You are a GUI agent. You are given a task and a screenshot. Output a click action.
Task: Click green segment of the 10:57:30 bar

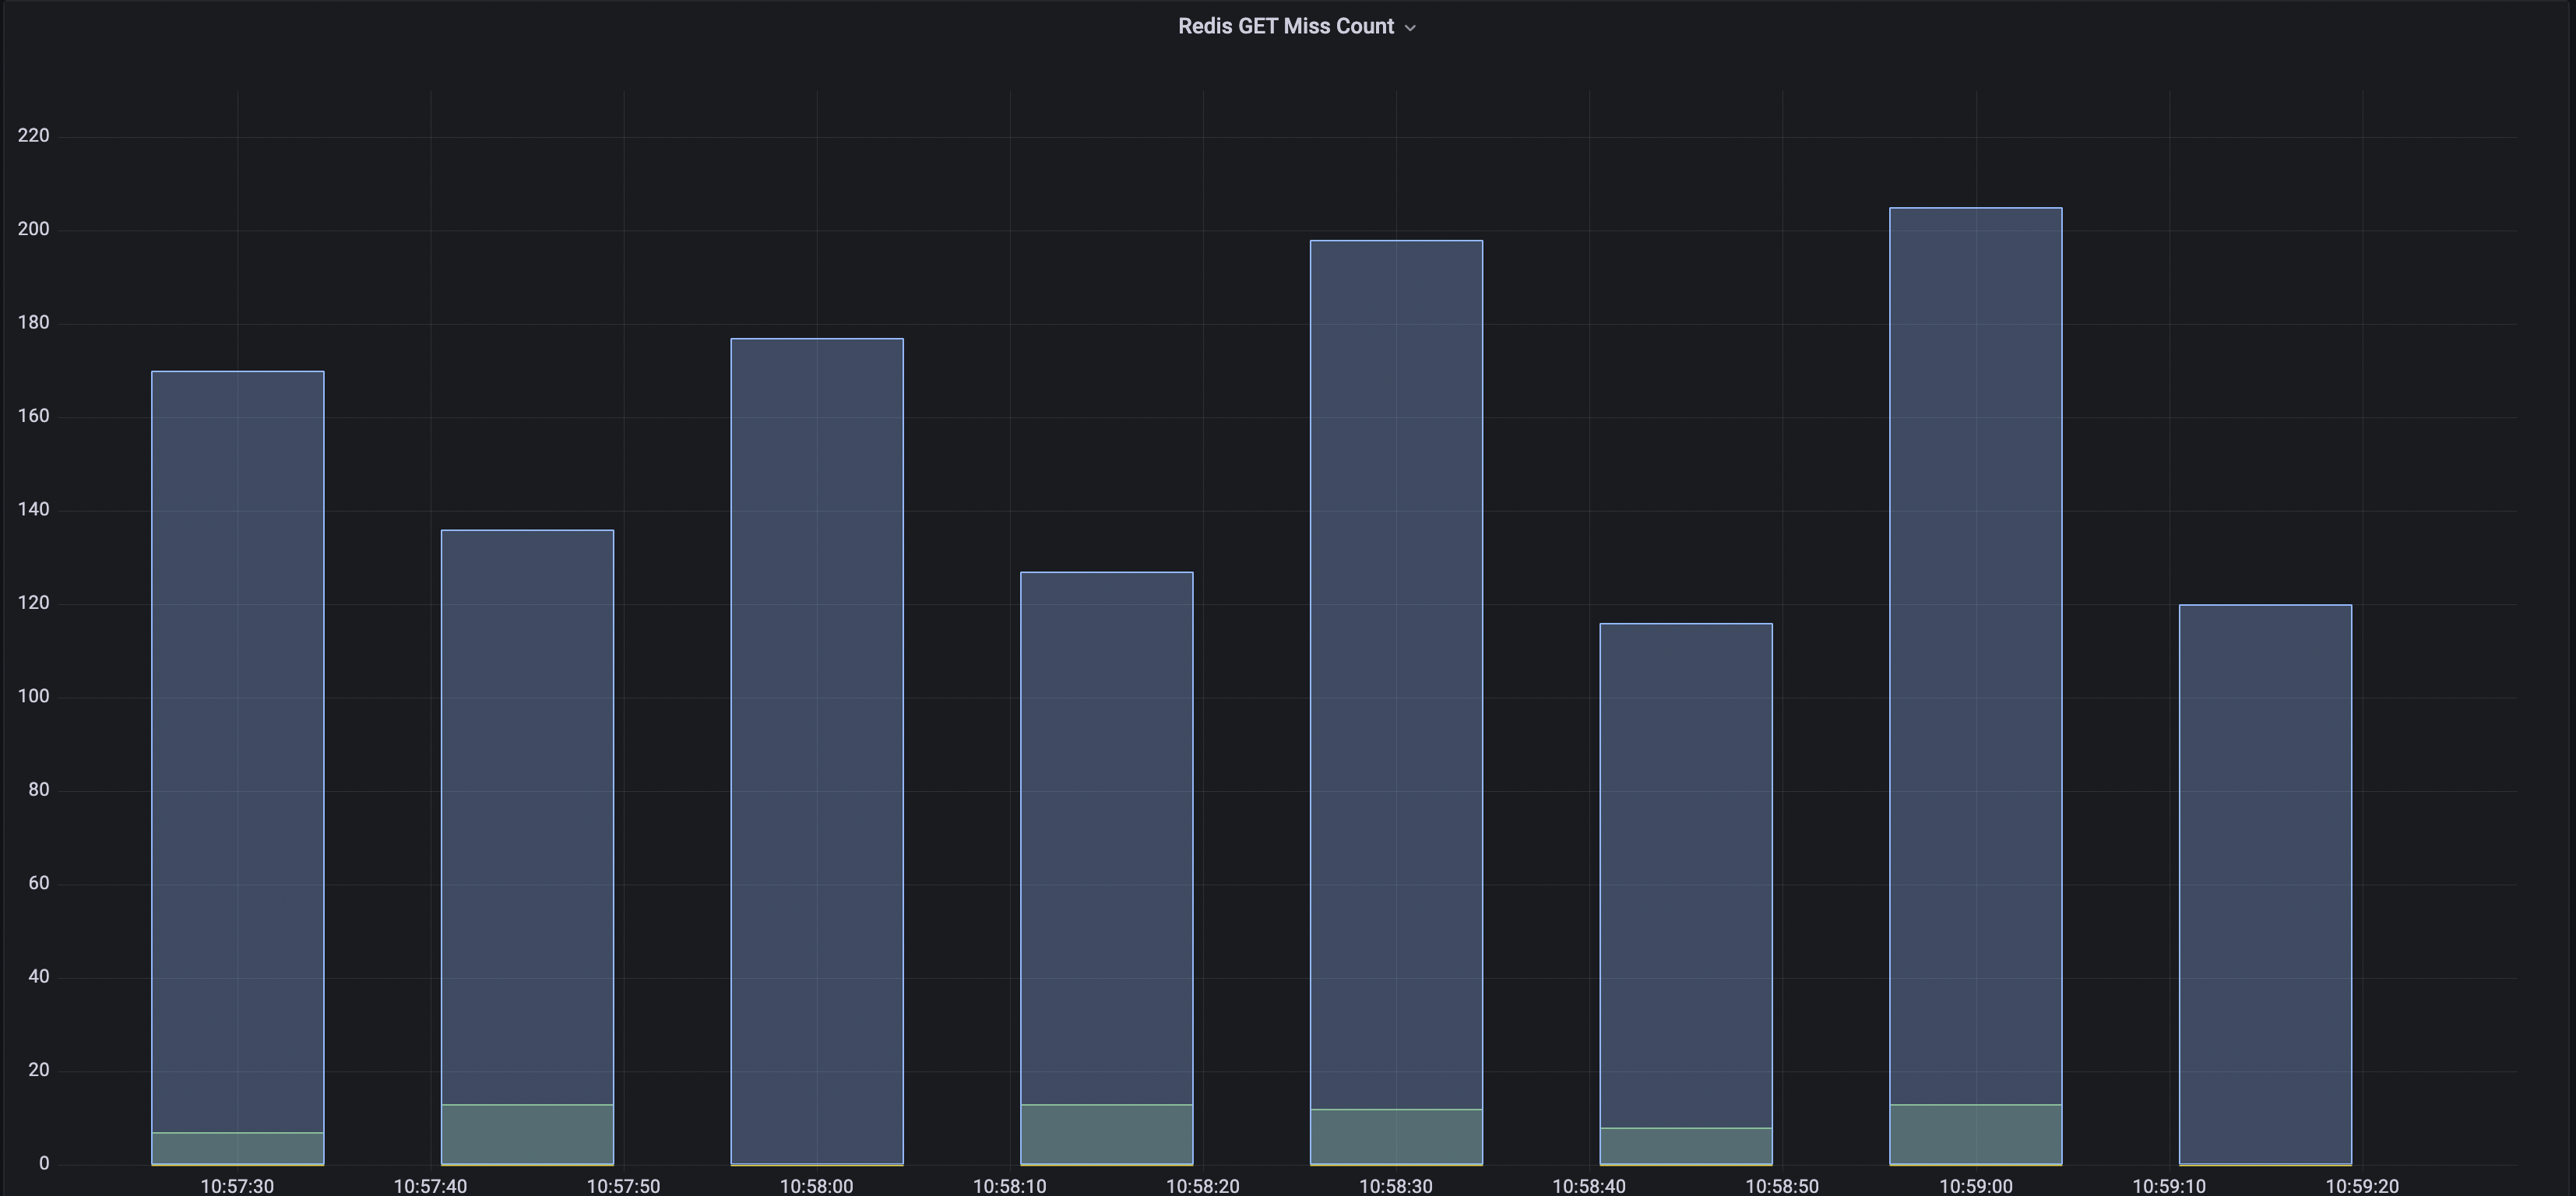coord(238,1148)
